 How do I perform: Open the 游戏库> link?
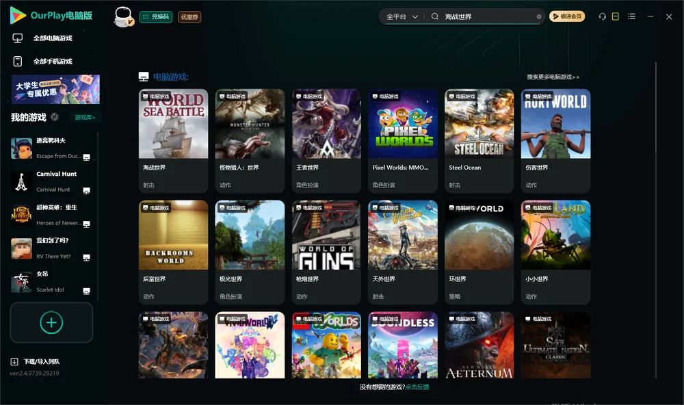(85, 118)
